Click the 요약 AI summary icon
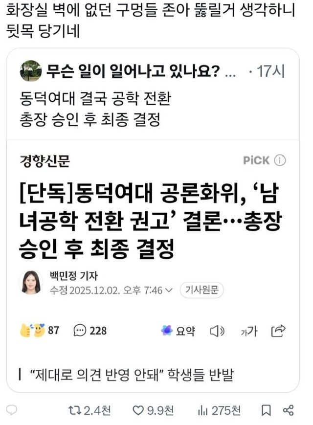The image size is (313, 425). click(x=167, y=331)
